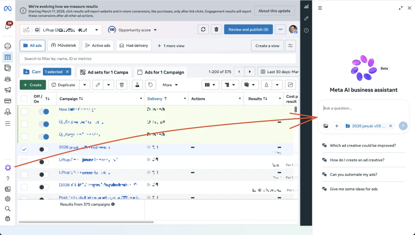This screenshot has height=235, width=415.
Task: Click the Review and publish button
Action: click(248, 30)
